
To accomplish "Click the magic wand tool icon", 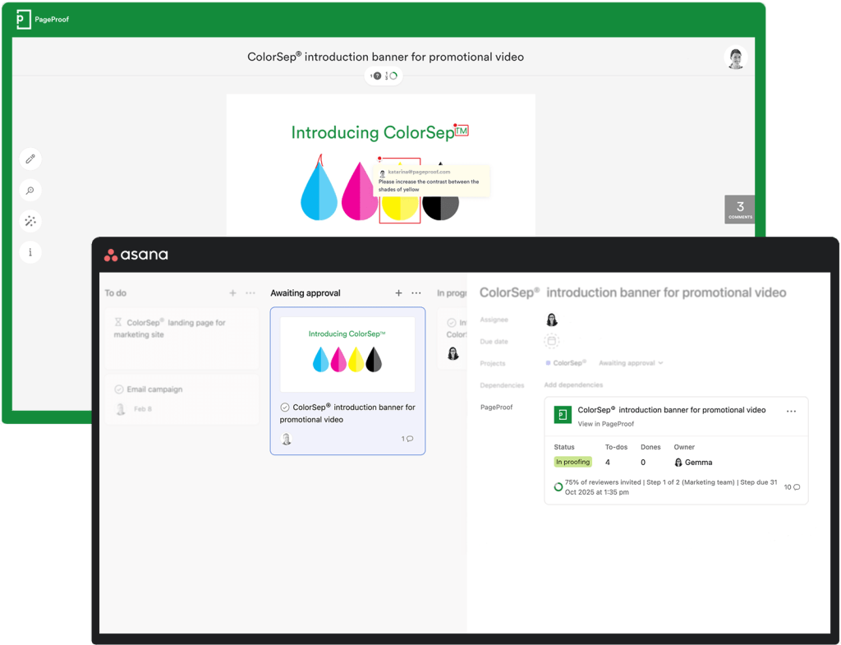I will click(x=30, y=222).
